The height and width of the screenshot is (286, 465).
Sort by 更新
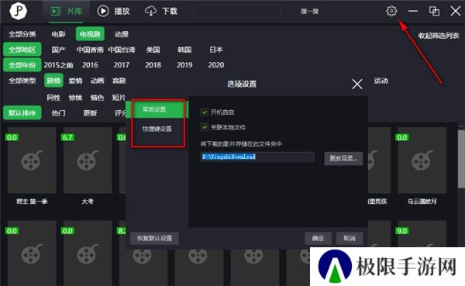[x=90, y=112]
